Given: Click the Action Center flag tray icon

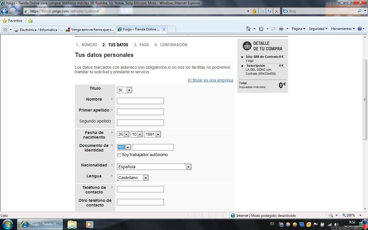Looking at the screenshot, I should tap(316, 225).
